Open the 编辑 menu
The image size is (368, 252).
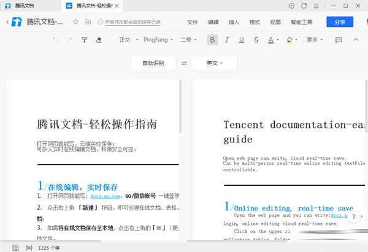coord(213,22)
